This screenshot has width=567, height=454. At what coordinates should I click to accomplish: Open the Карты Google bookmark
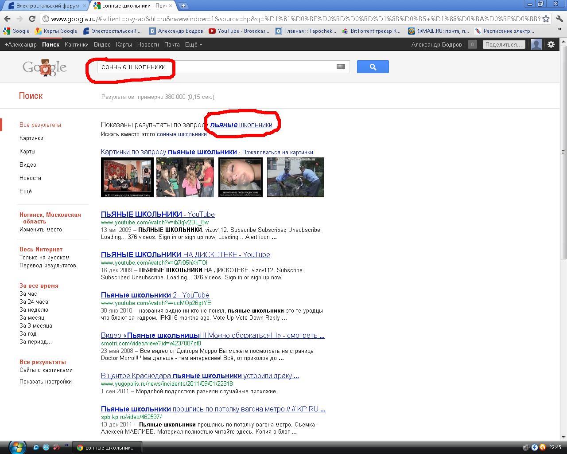[x=56, y=31]
